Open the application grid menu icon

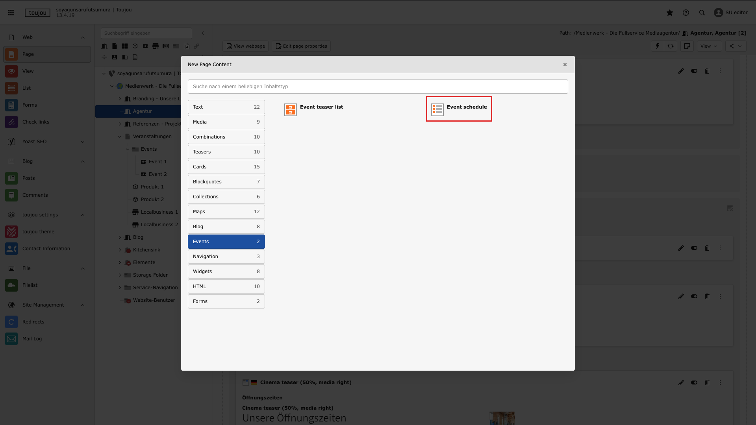coord(11,13)
